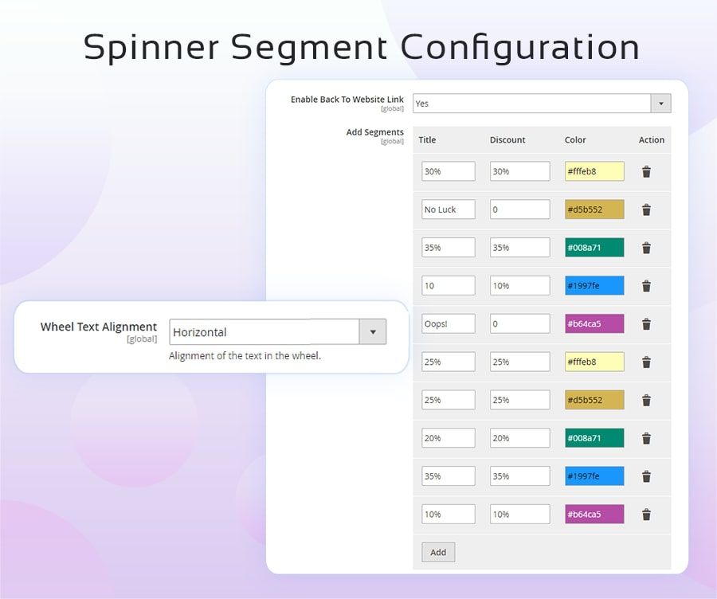Click the No Luck title input field

449,209
